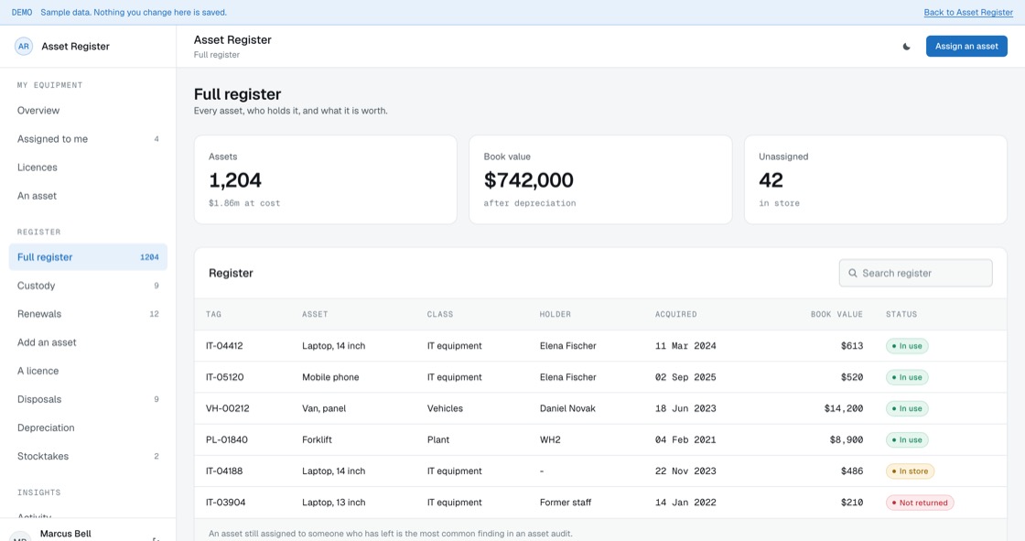Select tag IT-04412
1025x541 pixels.
(224, 346)
